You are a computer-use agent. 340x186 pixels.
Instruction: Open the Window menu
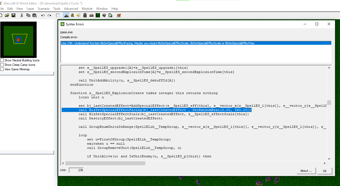coord(102,9)
